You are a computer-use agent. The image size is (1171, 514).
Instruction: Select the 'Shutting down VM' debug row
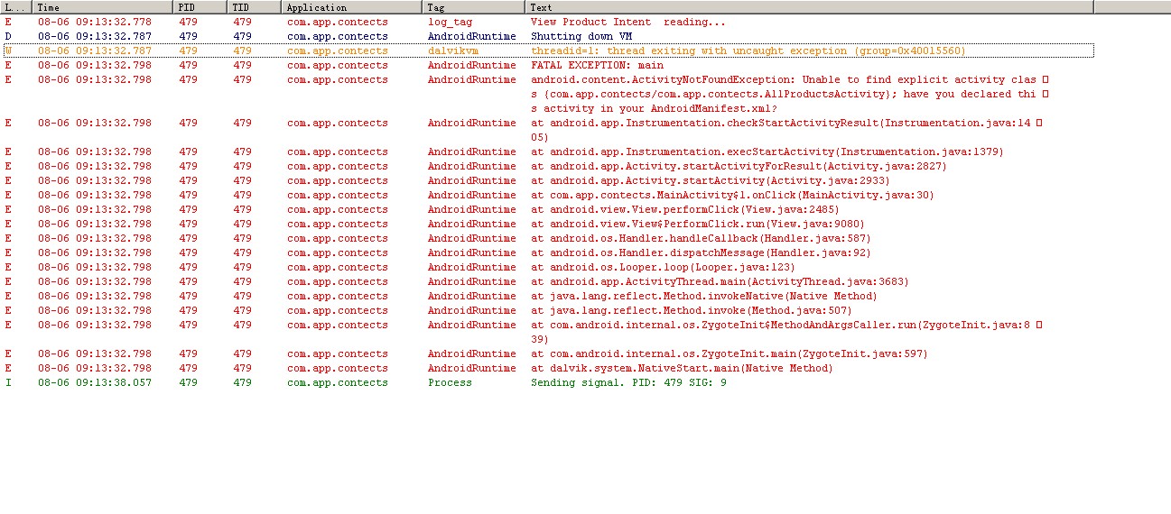click(x=547, y=36)
